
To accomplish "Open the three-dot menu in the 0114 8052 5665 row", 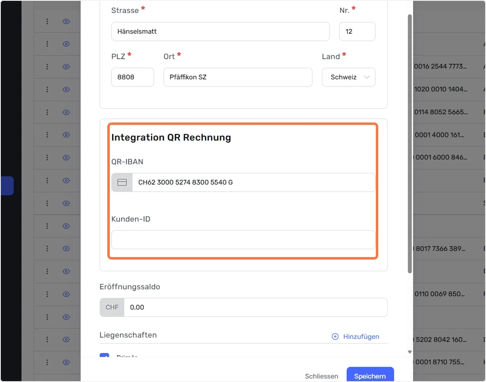I will coord(47,112).
